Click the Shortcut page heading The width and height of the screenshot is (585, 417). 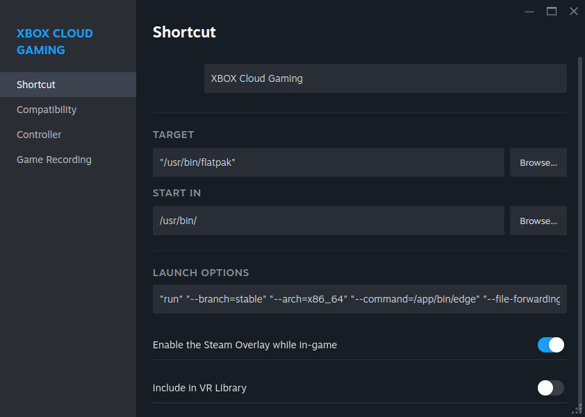pos(184,32)
